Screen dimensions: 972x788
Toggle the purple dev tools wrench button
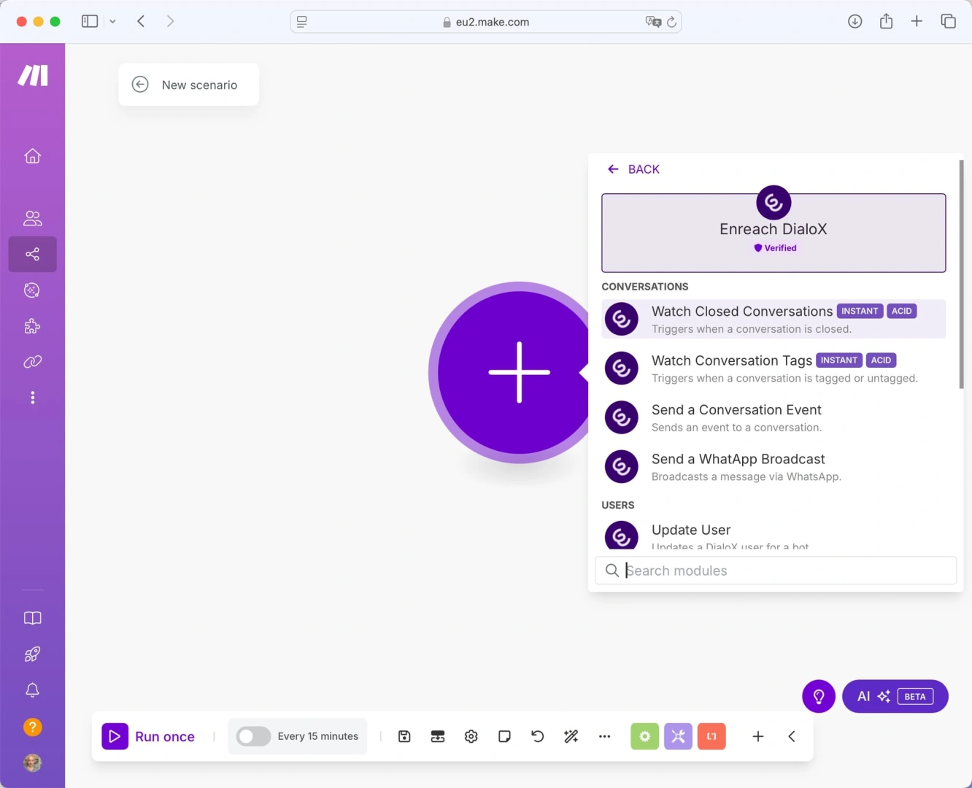pyautogui.click(x=678, y=736)
